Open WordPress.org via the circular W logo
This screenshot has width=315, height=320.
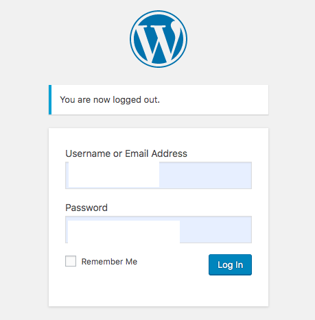[x=159, y=39]
